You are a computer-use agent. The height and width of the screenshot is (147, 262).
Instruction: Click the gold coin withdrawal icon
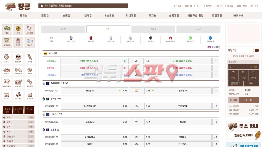[19, 29]
